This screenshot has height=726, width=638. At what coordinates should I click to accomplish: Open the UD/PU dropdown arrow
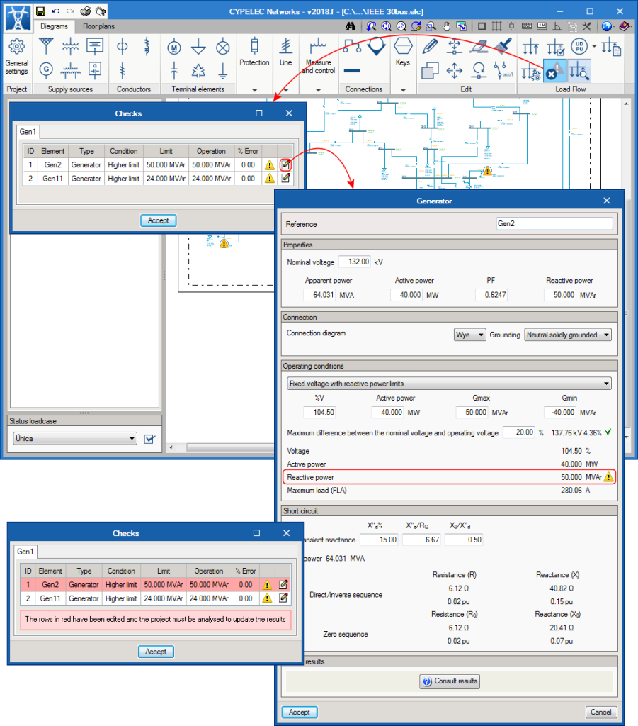pos(593,46)
